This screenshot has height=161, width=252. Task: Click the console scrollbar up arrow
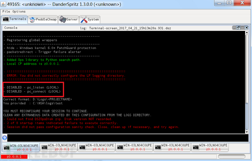[247, 32]
